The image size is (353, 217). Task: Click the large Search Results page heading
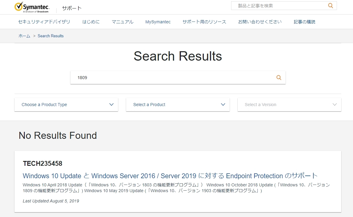pyautogui.click(x=178, y=56)
